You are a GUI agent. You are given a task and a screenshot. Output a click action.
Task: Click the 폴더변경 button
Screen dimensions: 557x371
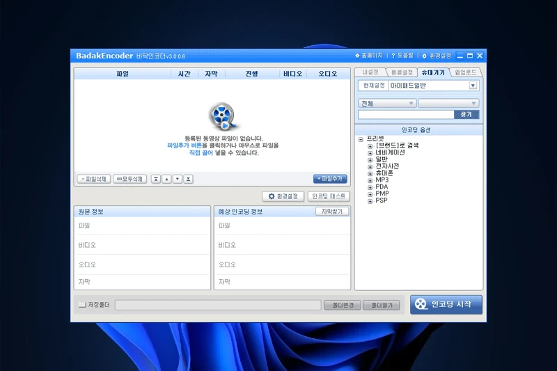(x=342, y=305)
